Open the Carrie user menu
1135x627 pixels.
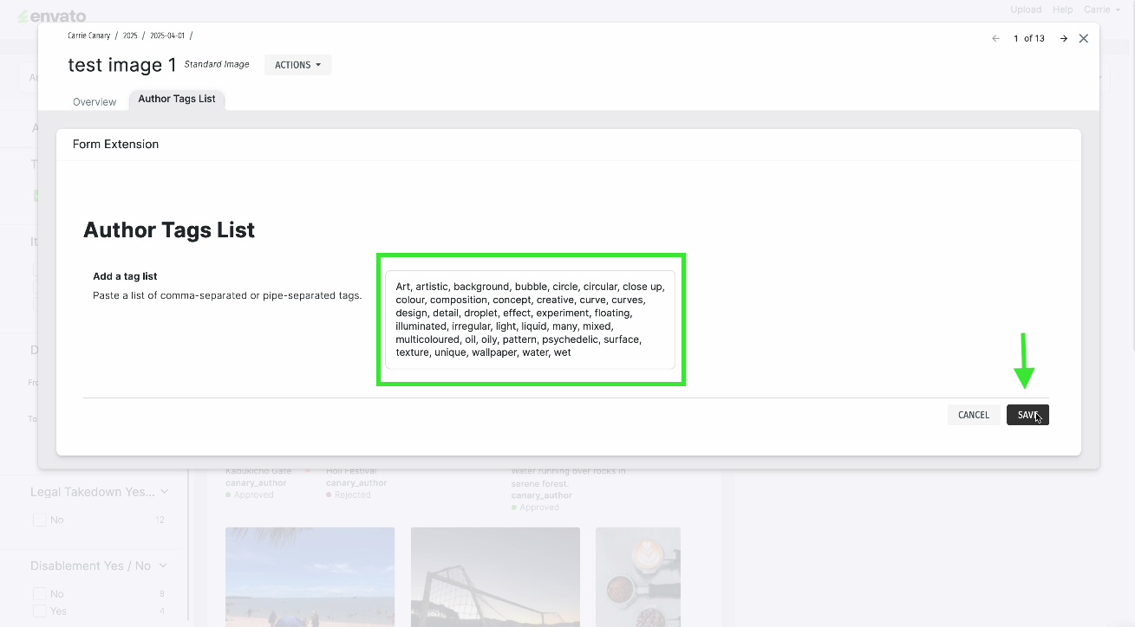click(1101, 10)
